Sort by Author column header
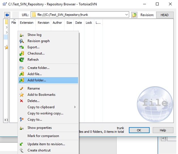 [x=57, y=23]
